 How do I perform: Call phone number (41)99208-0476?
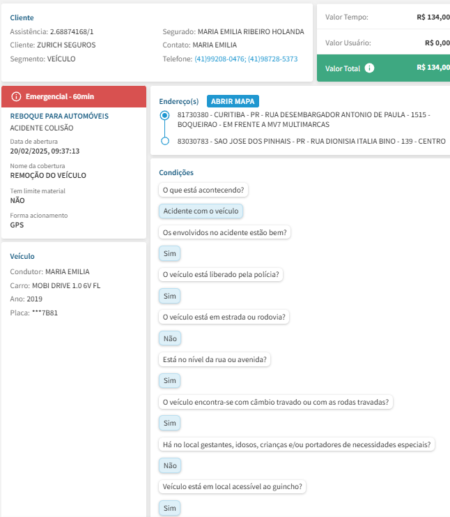(219, 59)
